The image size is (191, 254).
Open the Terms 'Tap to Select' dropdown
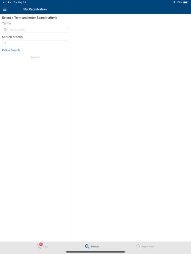coord(35,30)
